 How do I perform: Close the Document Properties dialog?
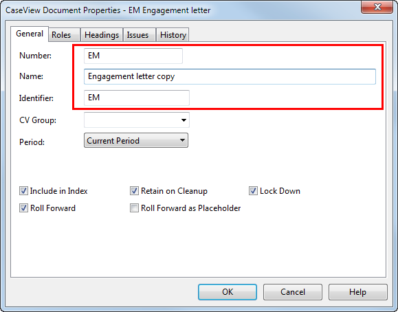coord(377,7)
